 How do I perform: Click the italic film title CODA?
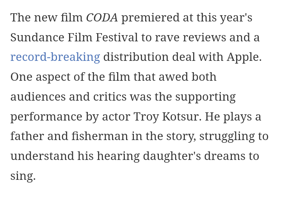(x=101, y=18)
